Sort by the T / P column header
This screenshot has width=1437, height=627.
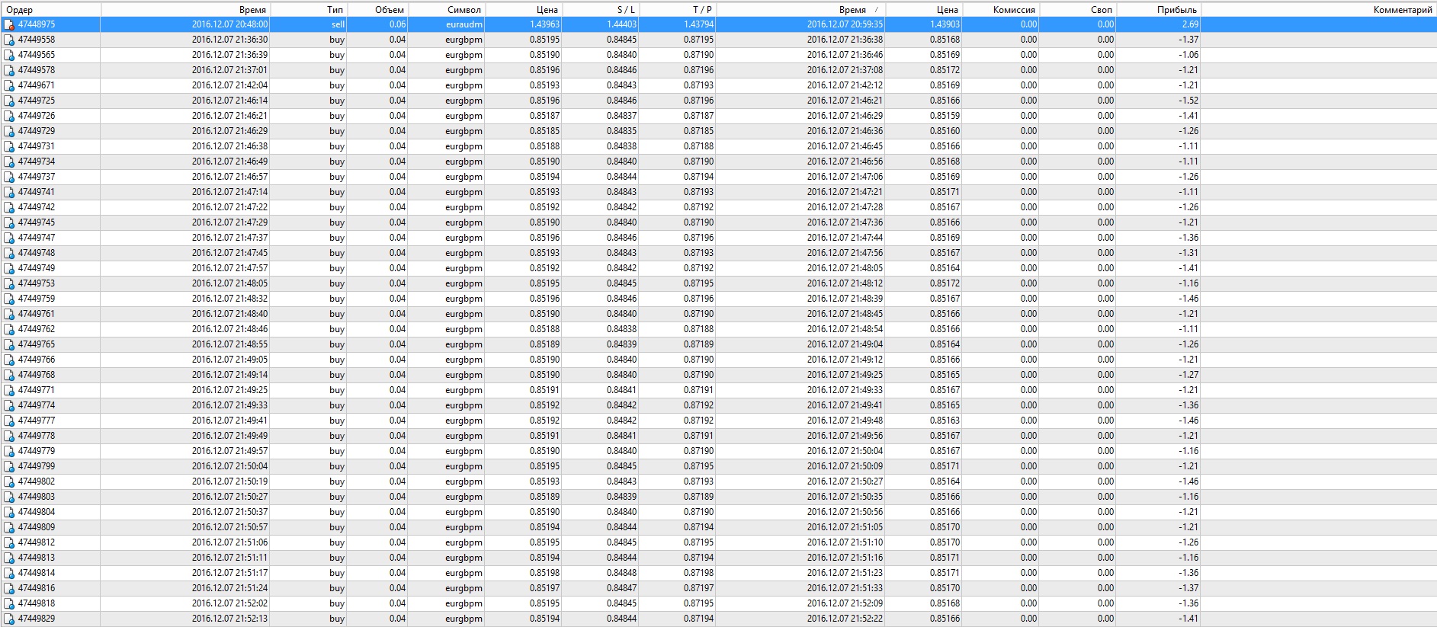click(702, 9)
